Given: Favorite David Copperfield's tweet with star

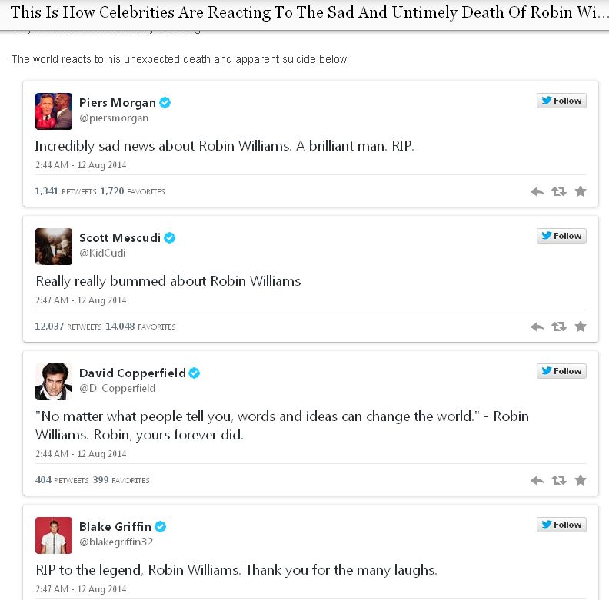Looking at the screenshot, I should pyautogui.click(x=581, y=480).
